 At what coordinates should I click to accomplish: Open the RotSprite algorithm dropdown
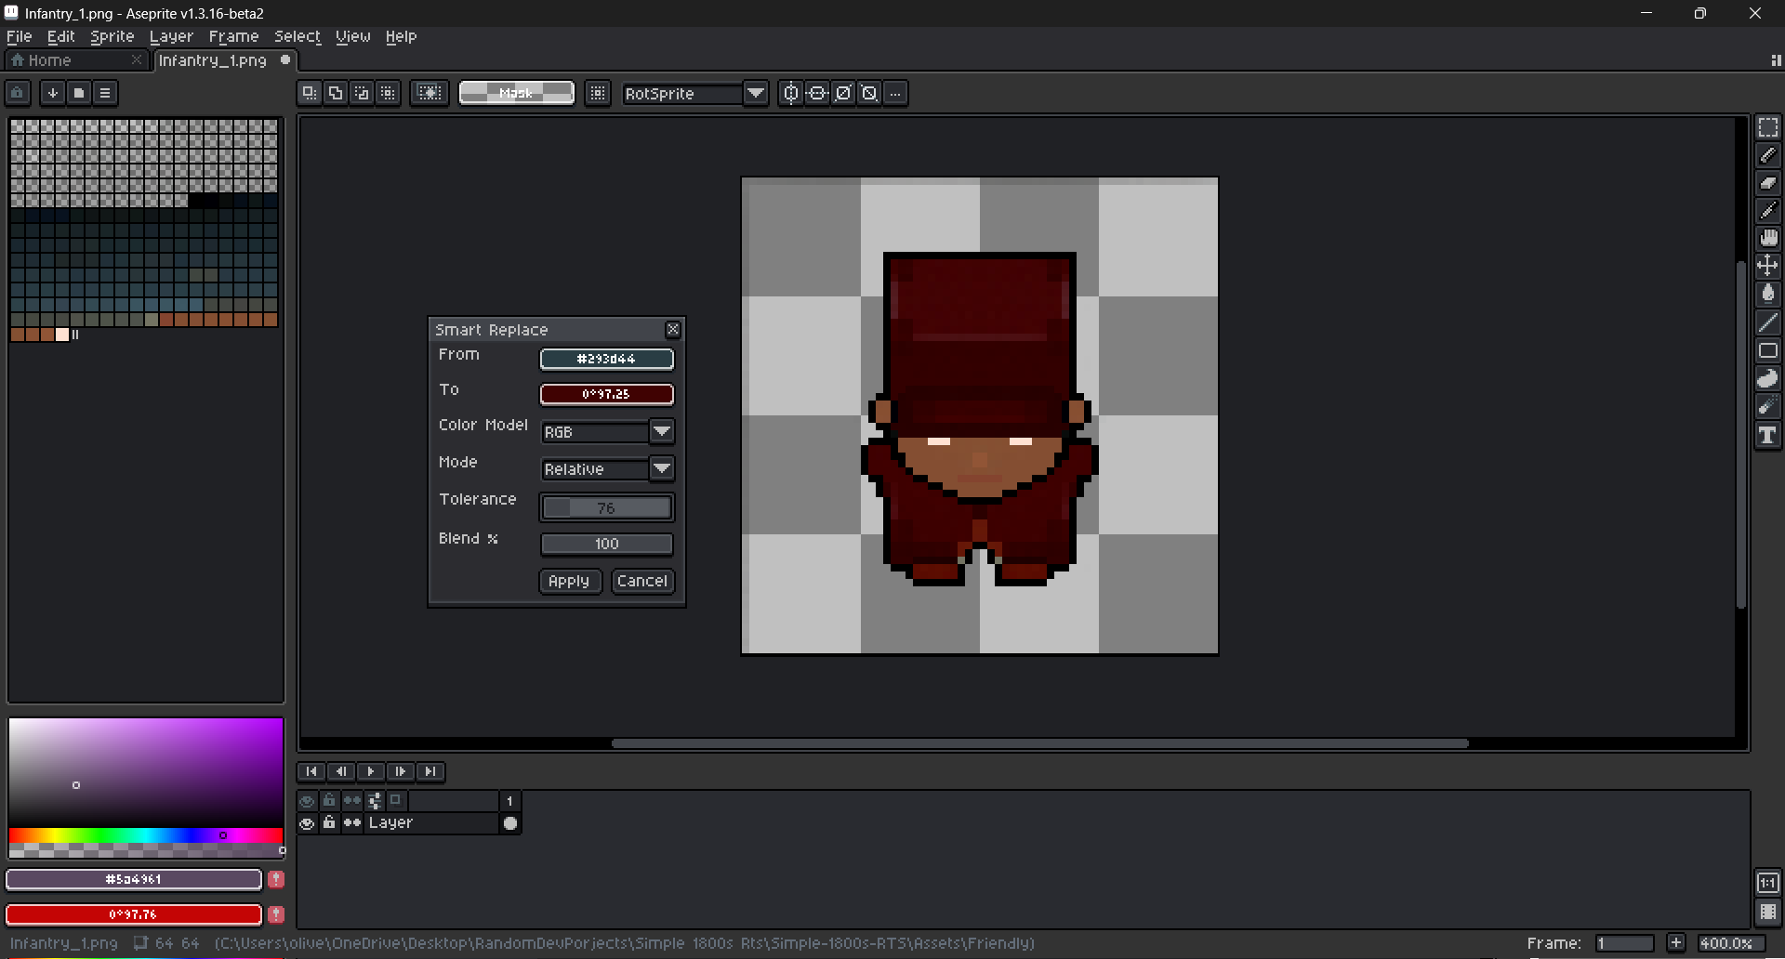tap(755, 94)
